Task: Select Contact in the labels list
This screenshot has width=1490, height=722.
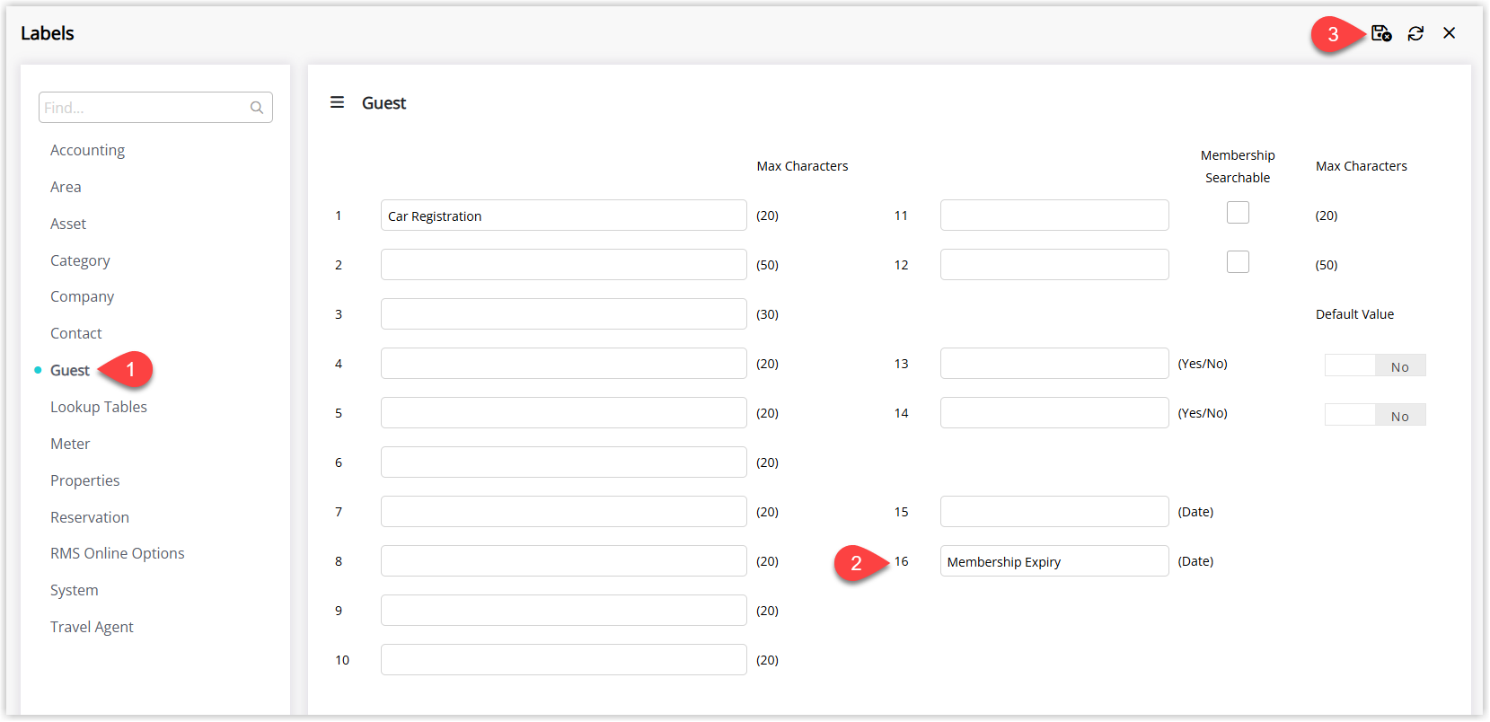Action: (76, 333)
